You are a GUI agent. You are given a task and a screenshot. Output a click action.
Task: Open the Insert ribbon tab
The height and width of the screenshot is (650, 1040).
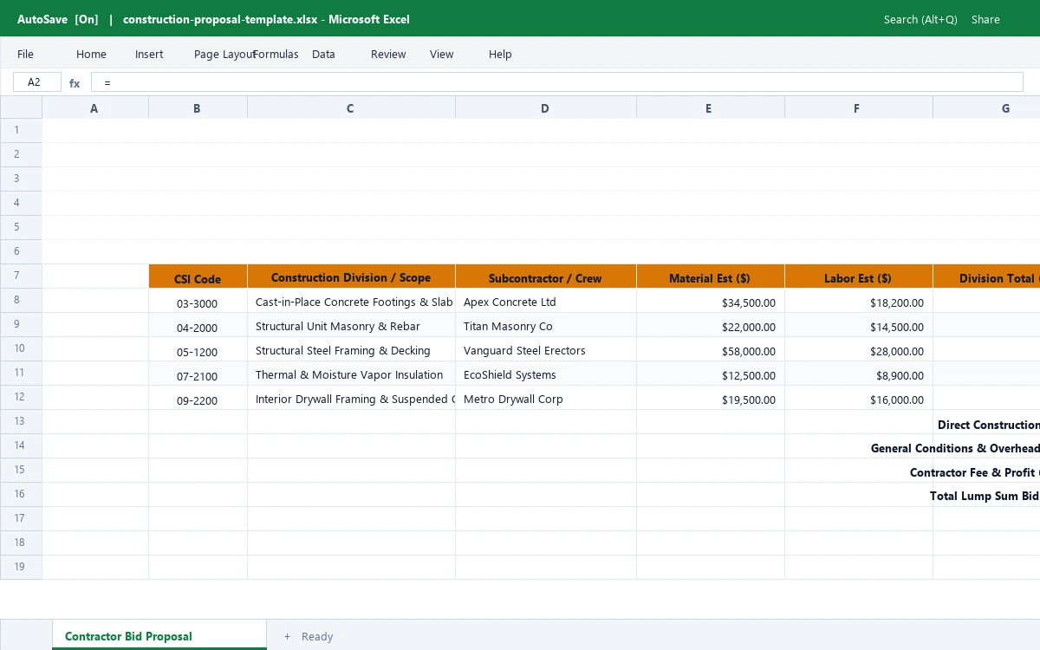[149, 54]
